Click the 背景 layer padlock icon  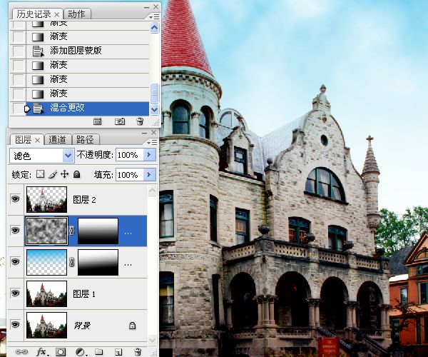pyautogui.click(x=133, y=326)
